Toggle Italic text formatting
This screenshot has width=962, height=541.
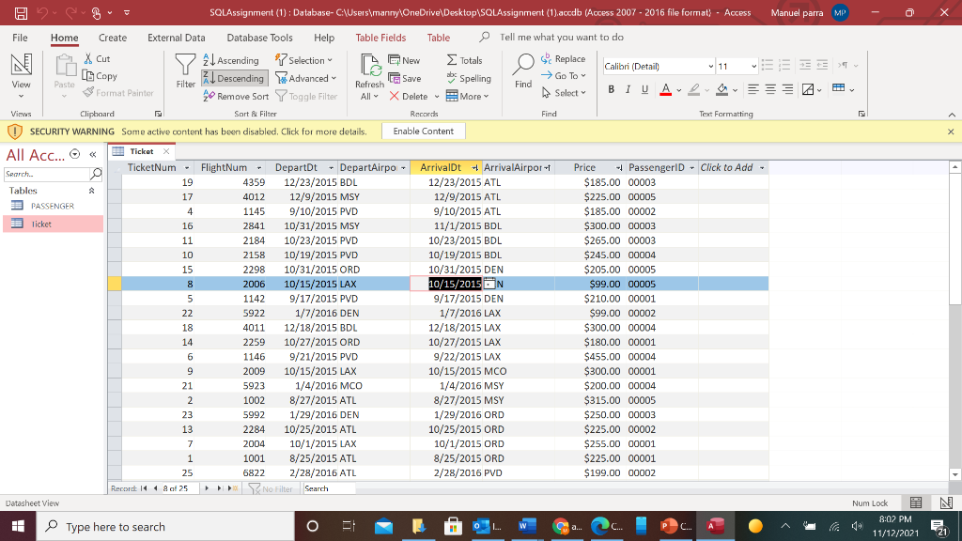(626, 89)
